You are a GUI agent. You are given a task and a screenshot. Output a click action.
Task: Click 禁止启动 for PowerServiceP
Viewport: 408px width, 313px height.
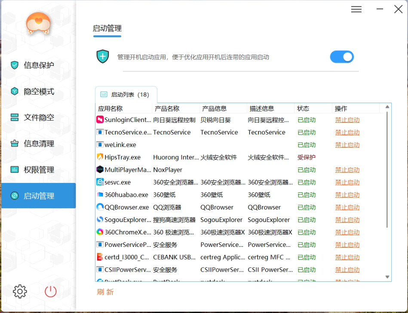click(x=347, y=245)
